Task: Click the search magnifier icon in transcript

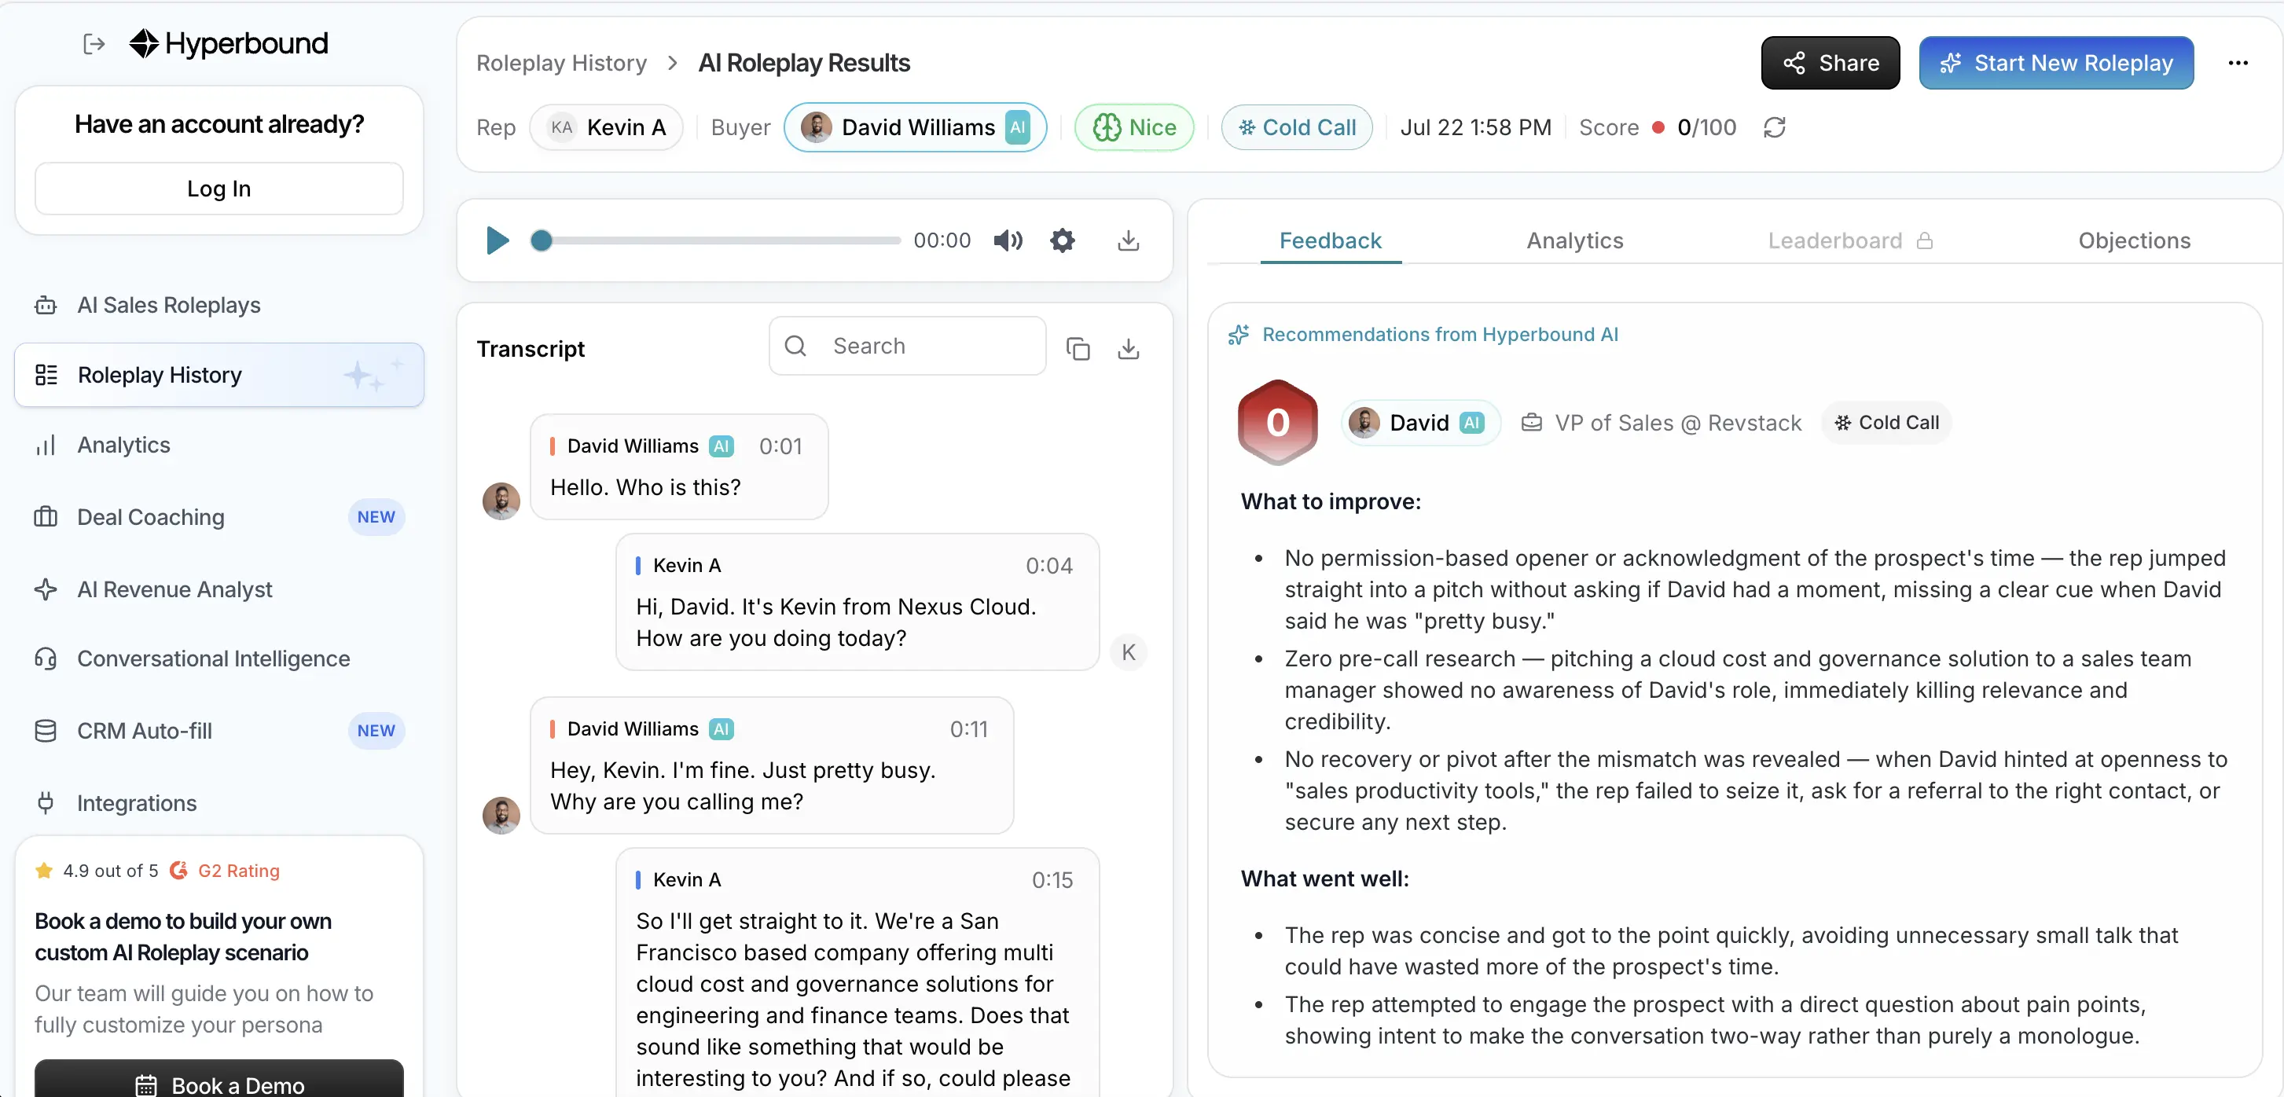Action: point(795,346)
